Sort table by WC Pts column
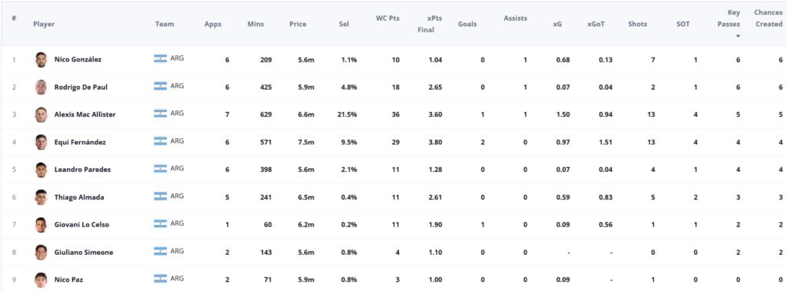The width and height of the screenshot is (787, 291). click(387, 18)
